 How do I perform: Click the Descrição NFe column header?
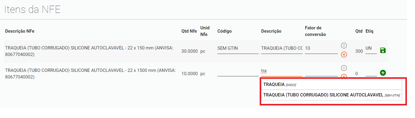pyautogui.click(x=20, y=31)
